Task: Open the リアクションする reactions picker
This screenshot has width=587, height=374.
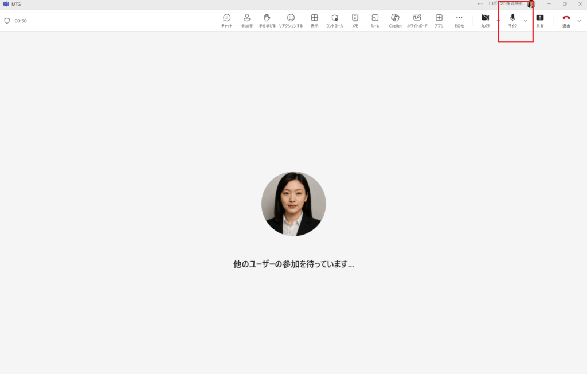Action: coord(291,21)
